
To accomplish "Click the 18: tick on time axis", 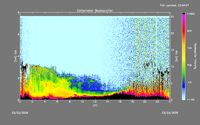I will click(132, 102).
